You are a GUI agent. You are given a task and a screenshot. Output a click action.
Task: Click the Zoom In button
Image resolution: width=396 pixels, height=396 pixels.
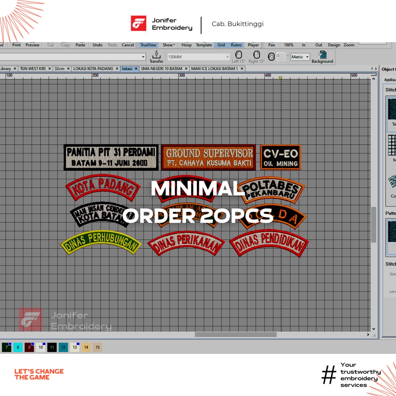pos(304,45)
